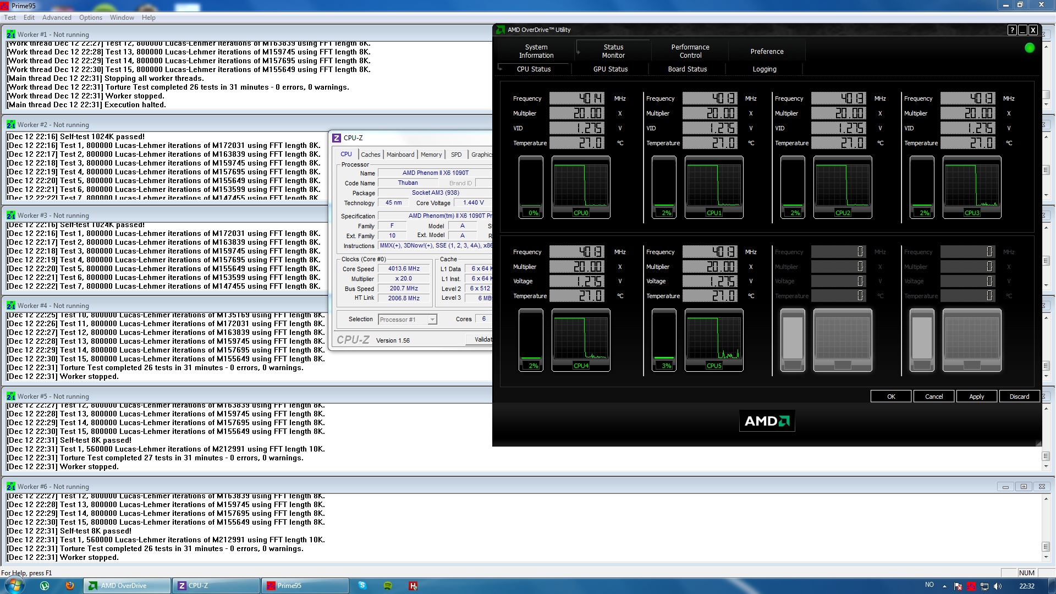Open Performance Control tab in OverDrive

coord(690,51)
